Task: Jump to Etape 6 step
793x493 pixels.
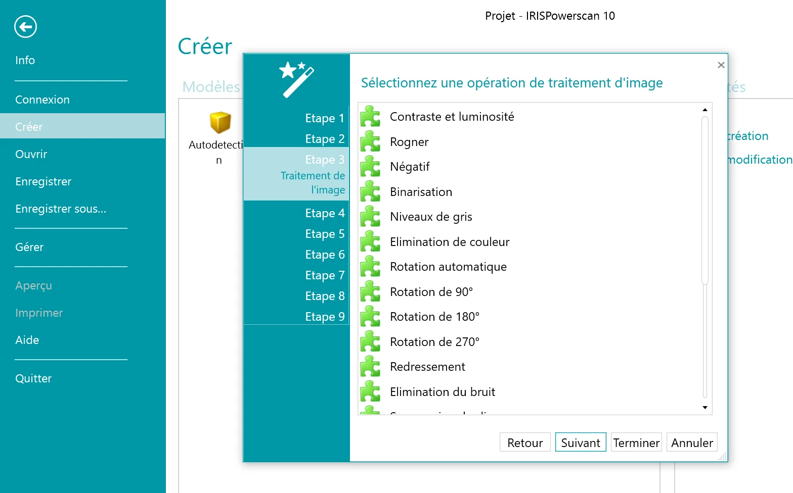Action: [325, 255]
